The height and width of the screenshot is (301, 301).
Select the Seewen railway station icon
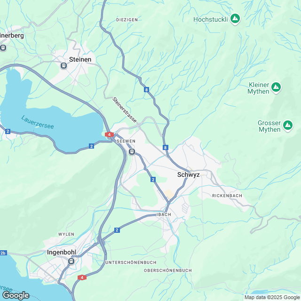pyautogui.click(x=132, y=152)
